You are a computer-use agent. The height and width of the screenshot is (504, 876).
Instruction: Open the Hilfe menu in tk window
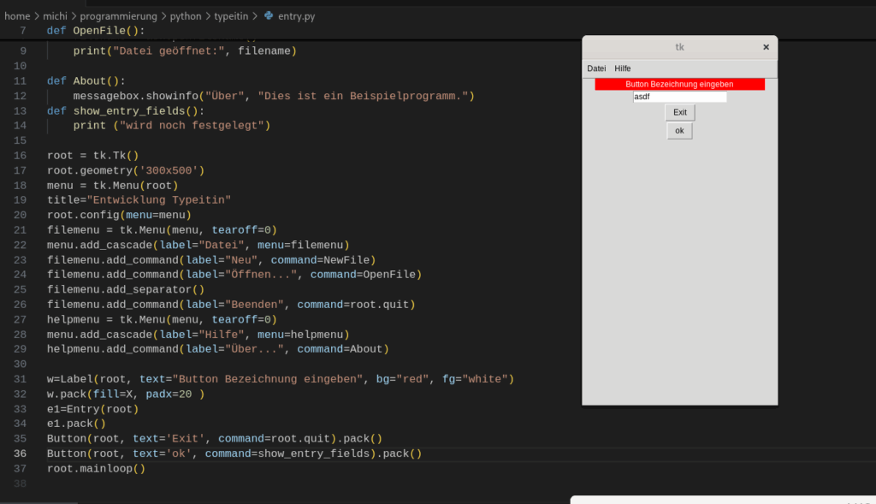tap(623, 68)
